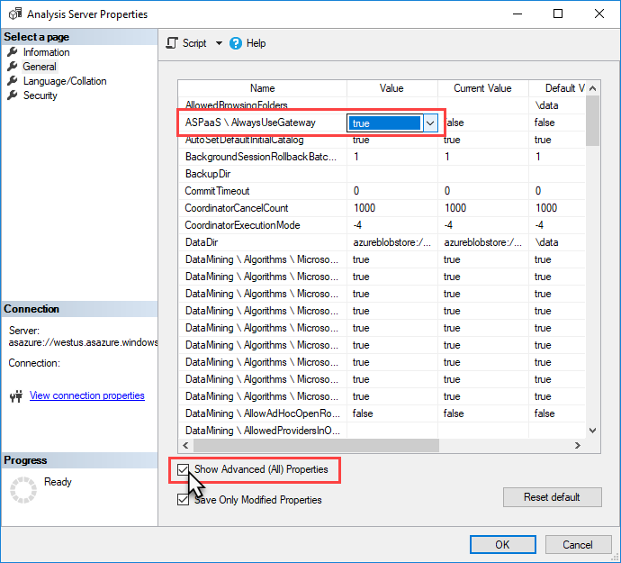Click the window title bar icon
The width and height of the screenshot is (621, 563).
click(13, 14)
